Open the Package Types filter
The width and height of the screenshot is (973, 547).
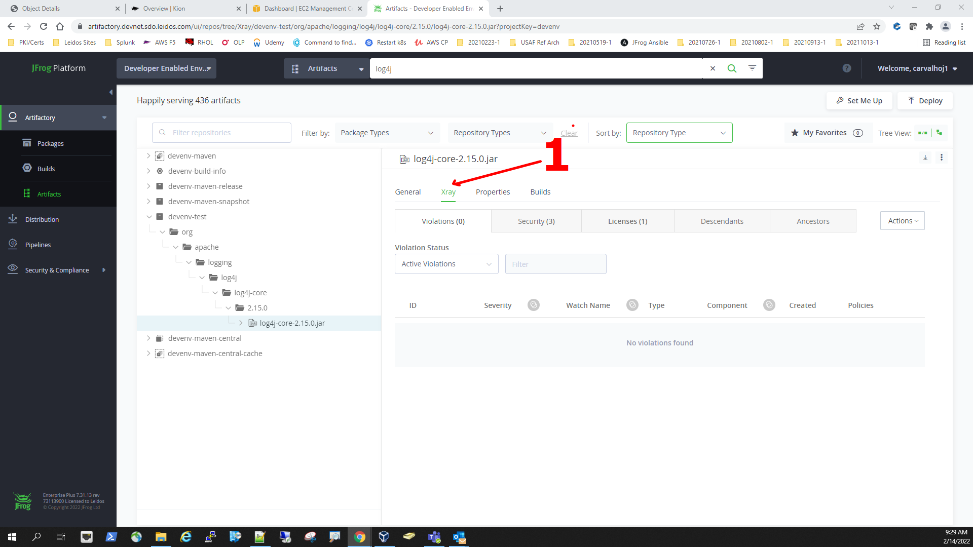[387, 133]
